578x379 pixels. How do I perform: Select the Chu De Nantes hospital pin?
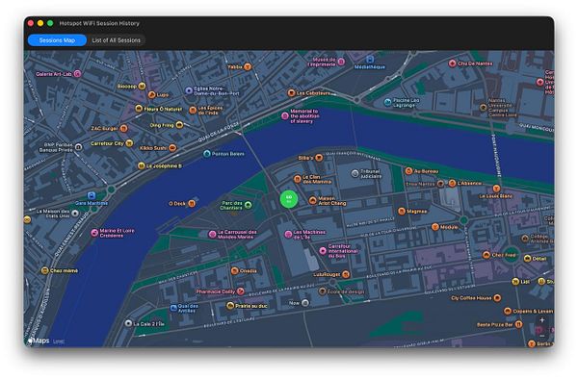click(453, 63)
